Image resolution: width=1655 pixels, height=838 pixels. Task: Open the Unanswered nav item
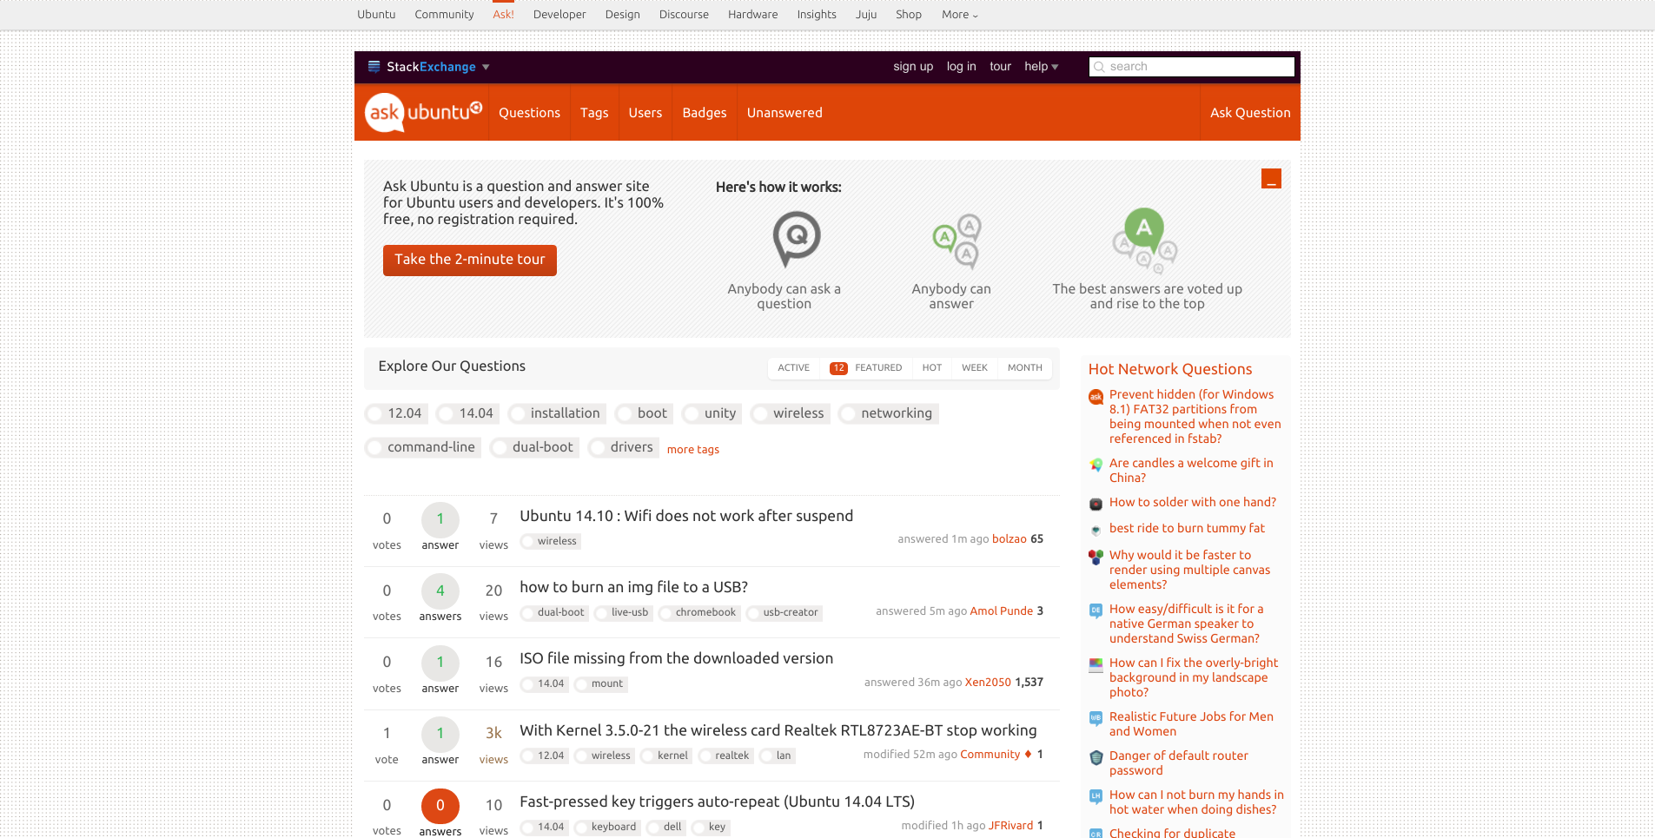click(x=784, y=113)
